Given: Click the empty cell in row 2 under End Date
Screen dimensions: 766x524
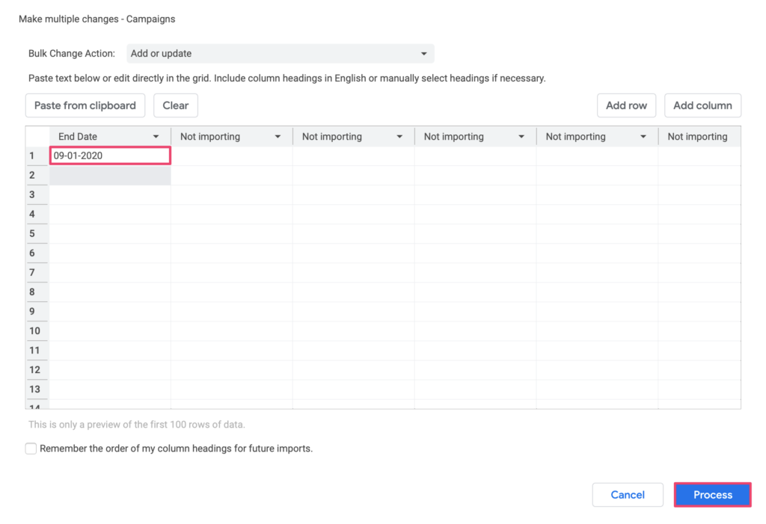Looking at the screenshot, I should 109,175.
